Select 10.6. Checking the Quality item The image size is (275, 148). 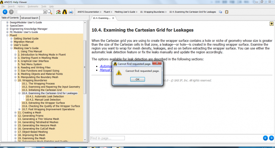(51, 106)
